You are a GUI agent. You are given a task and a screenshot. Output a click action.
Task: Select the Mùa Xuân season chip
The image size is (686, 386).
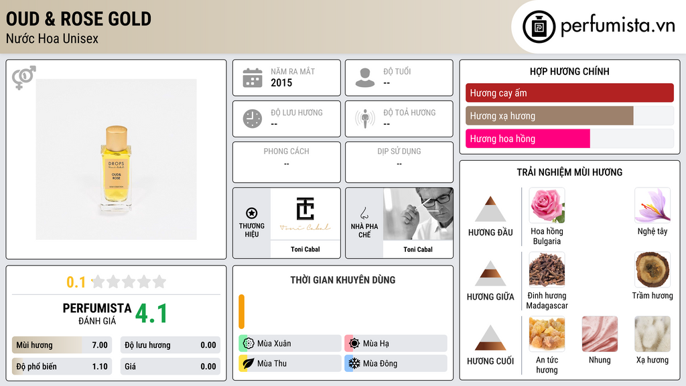[290, 343]
